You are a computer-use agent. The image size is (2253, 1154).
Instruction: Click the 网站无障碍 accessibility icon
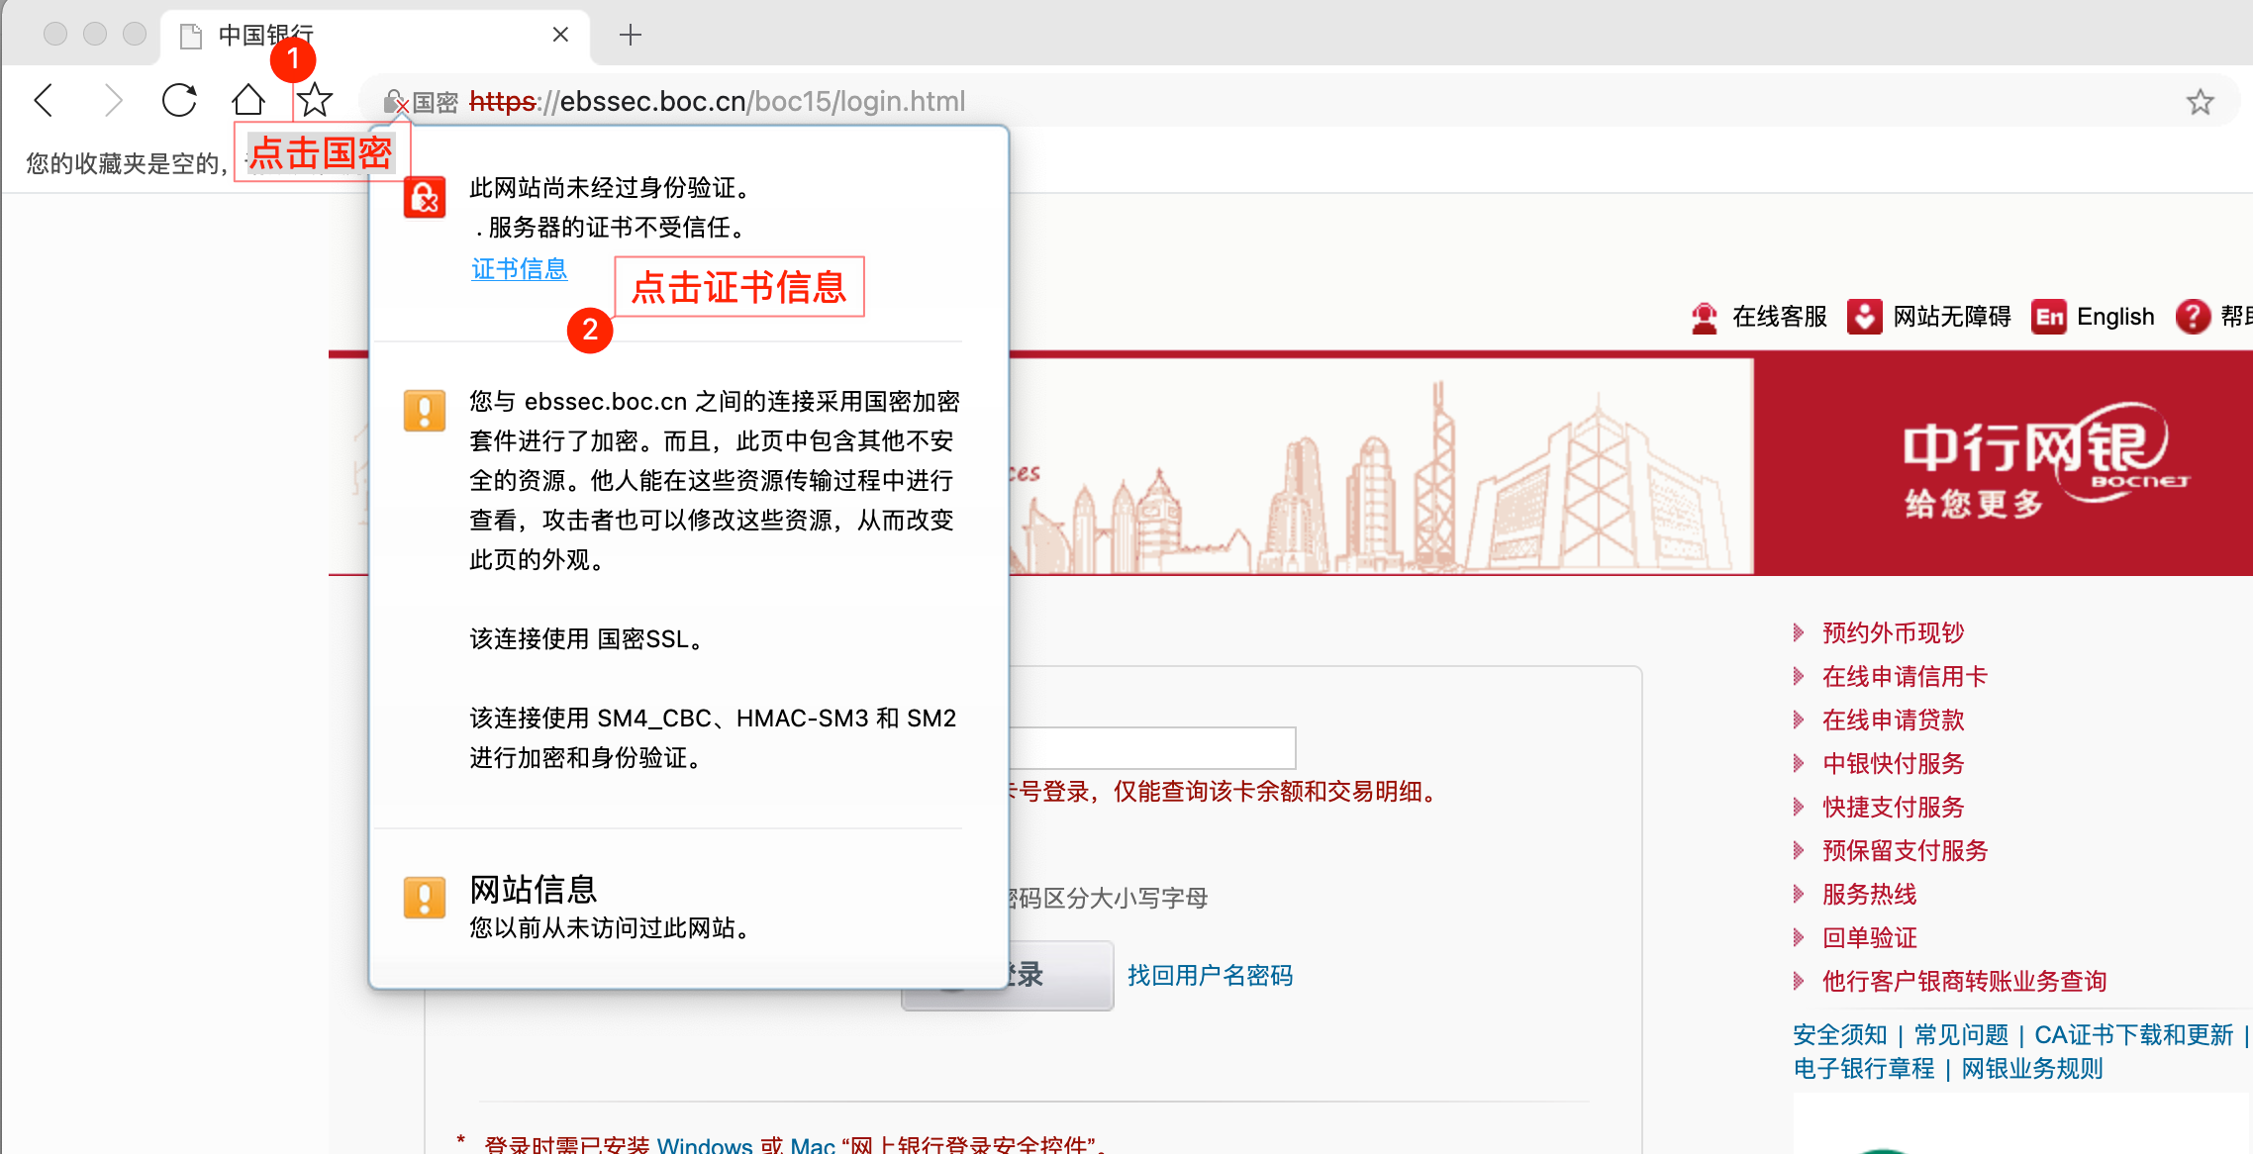point(1864,317)
